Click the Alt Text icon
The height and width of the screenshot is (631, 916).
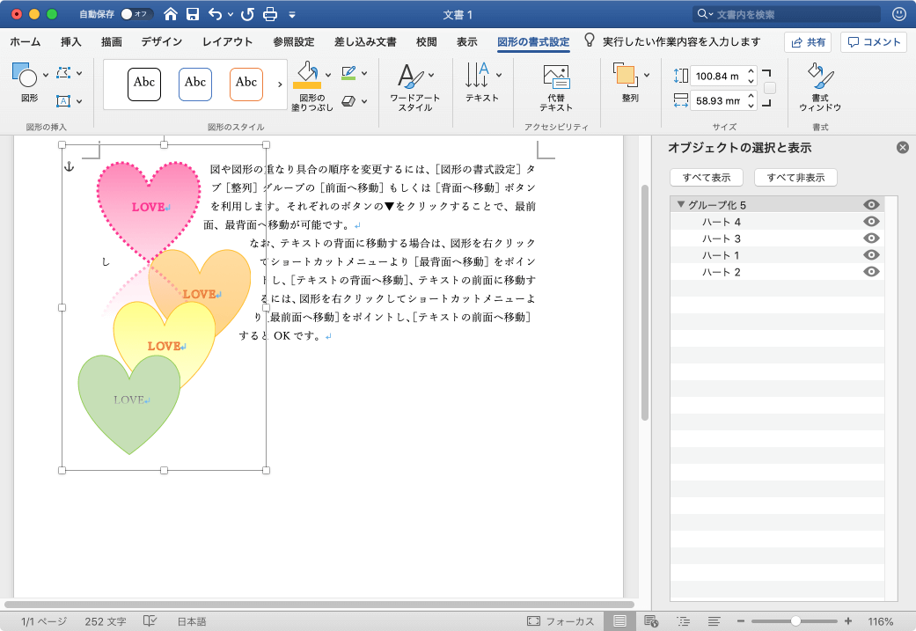click(x=555, y=77)
